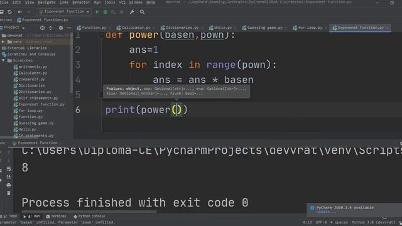Viewport: 402px width, 226px height.
Task: Select Compareif.py in the Scratches tree
Action: (31, 80)
